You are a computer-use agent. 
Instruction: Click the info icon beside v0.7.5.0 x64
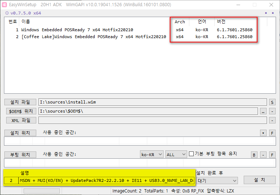tap(7, 13)
